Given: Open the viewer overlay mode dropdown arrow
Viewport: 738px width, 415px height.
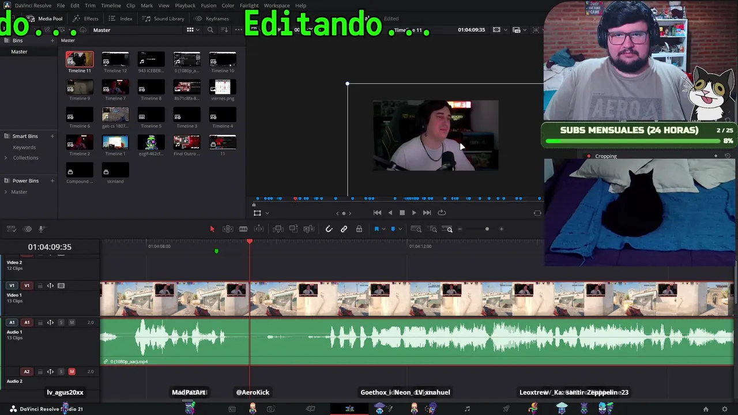Looking at the screenshot, I should [267, 213].
